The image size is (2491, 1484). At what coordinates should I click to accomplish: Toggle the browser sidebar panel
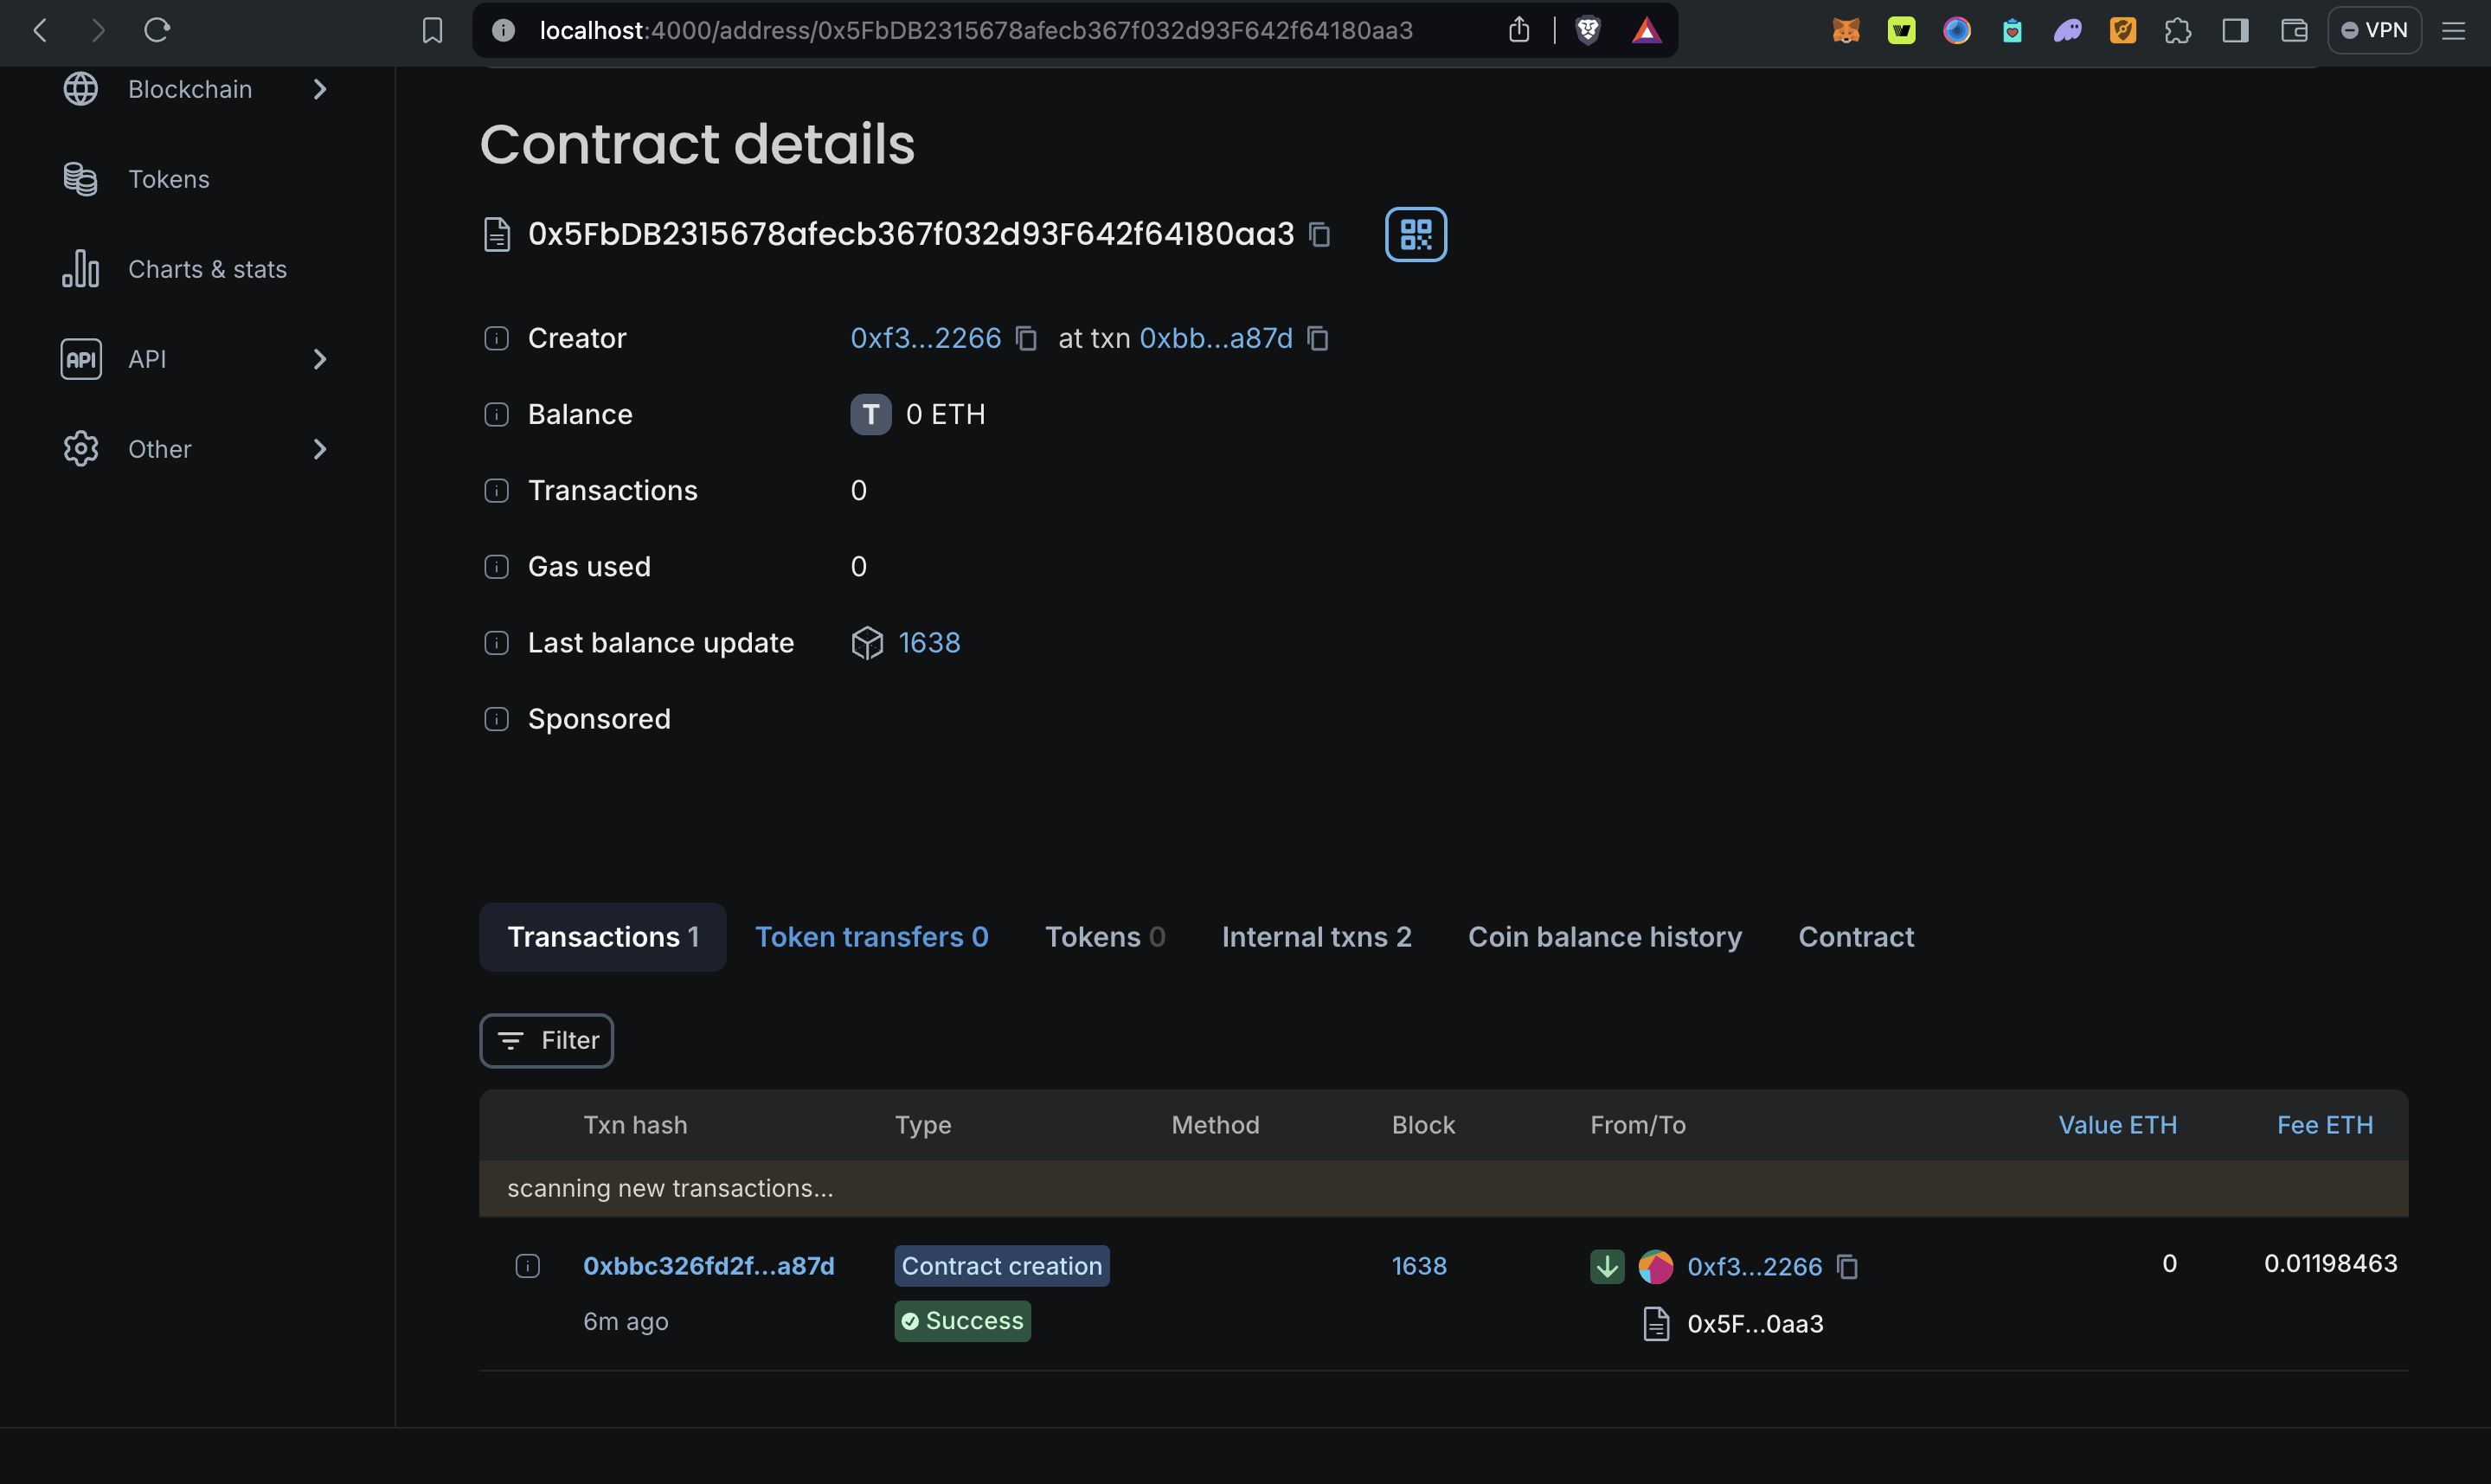coord(2235,30)
